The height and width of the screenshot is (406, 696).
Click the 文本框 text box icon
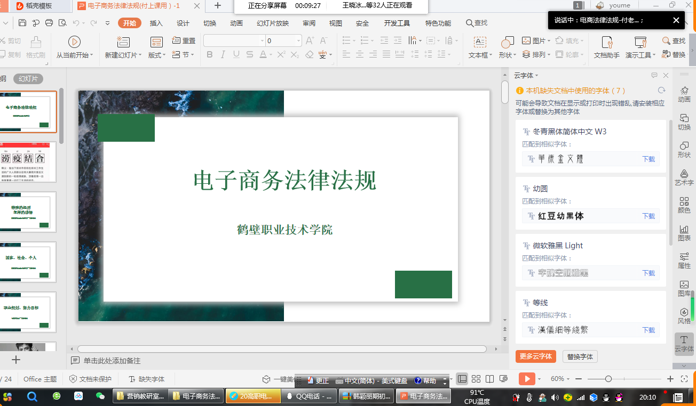[x=480, y=43]
